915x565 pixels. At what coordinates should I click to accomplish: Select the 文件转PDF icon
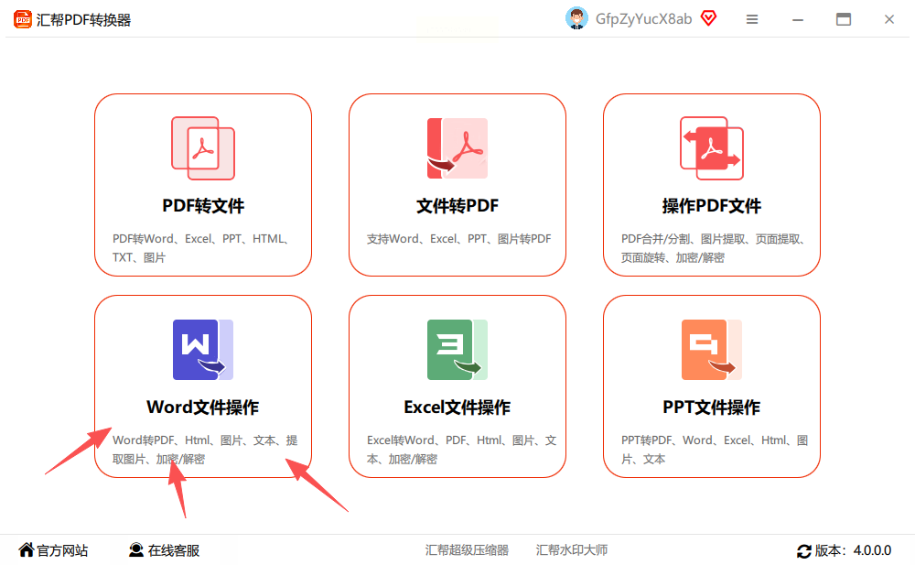click(457, 148)
